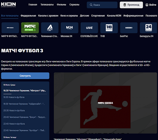Open the БелРос channel logo
Viewport: 158px width, 140px height.
129,28
